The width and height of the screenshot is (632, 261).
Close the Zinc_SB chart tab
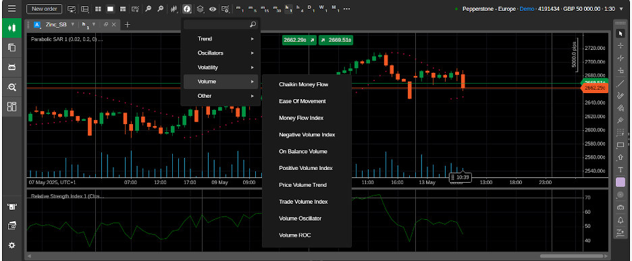click(113, 24)
